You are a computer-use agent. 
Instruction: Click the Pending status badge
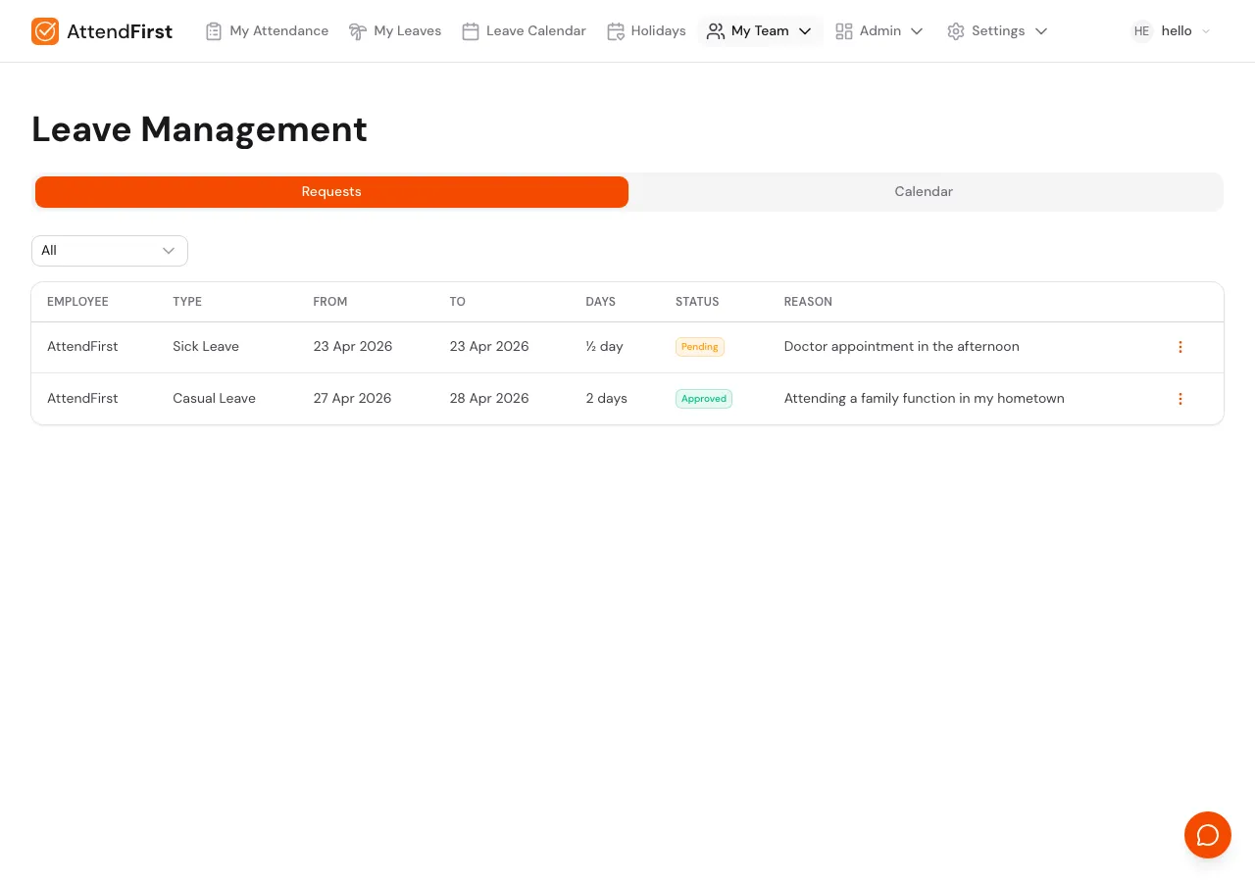(699, 347)
